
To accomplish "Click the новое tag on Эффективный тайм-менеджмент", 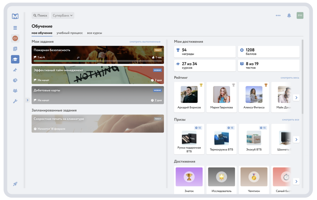I will (157, 70).
